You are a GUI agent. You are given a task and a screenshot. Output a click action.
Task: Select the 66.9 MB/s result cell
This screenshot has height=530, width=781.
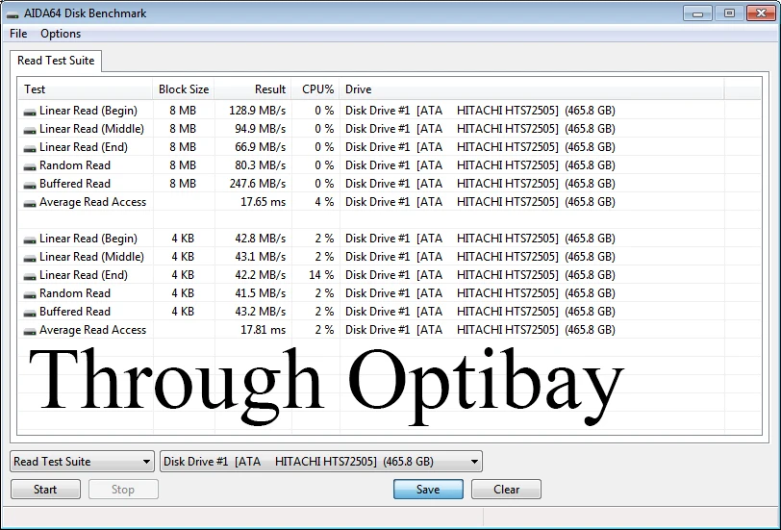260,147
